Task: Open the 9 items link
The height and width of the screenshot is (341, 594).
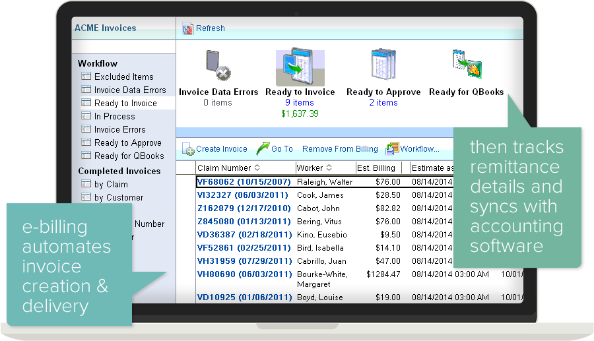Action: [300, 103]
